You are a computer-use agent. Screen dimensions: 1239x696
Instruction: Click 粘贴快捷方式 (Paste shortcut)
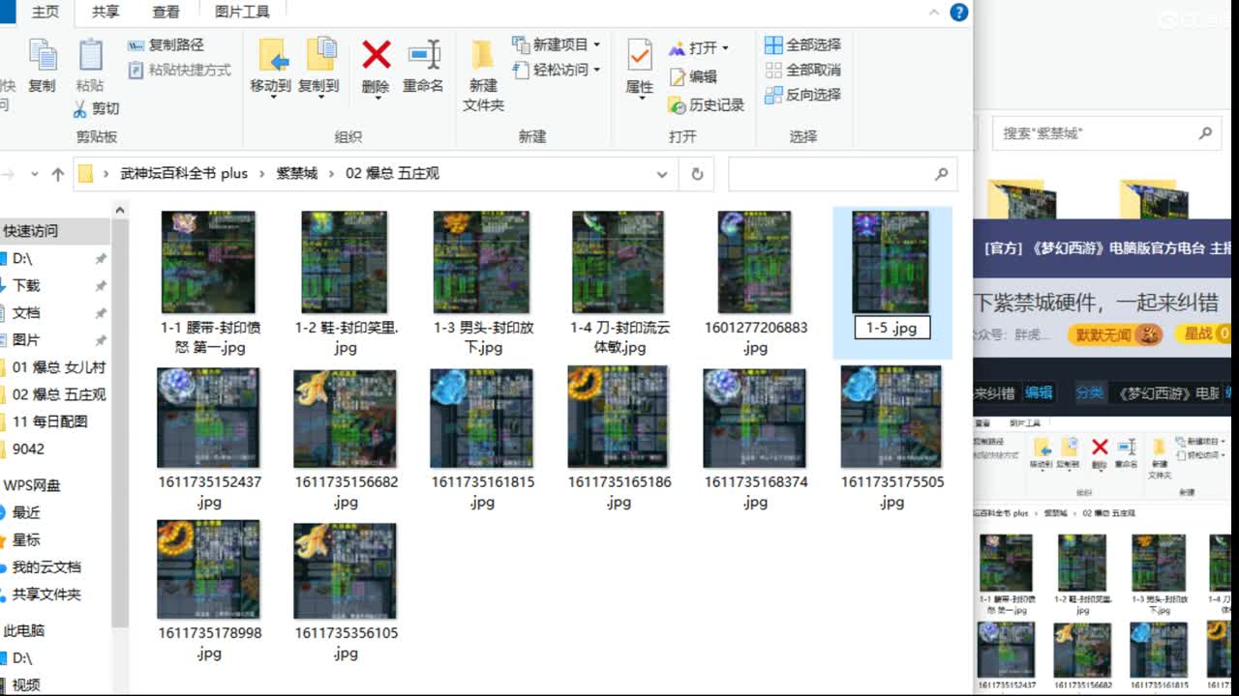(x=179, y=70)
